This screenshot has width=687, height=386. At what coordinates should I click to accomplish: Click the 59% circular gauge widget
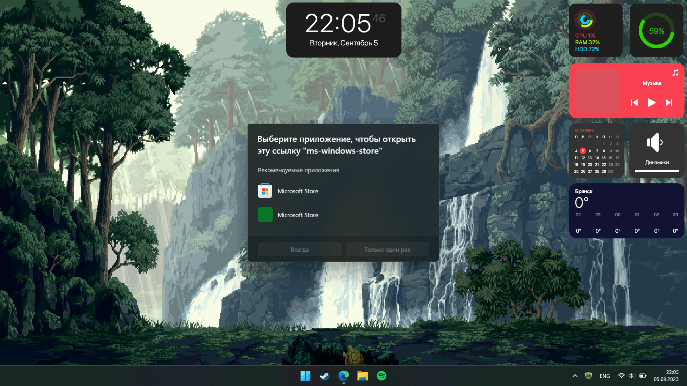click(x=657, y=30)
